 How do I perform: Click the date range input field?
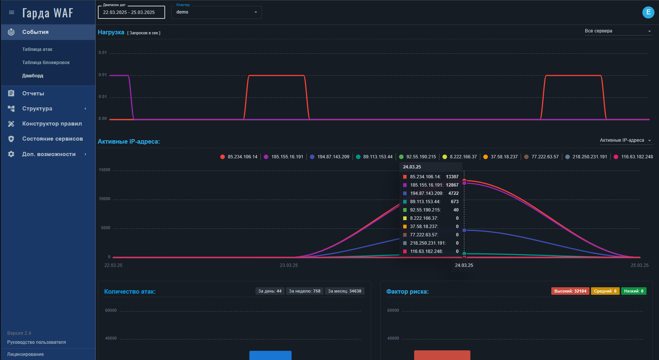tap(131, 12)
